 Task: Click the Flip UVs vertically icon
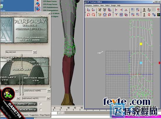click(93, 10)
